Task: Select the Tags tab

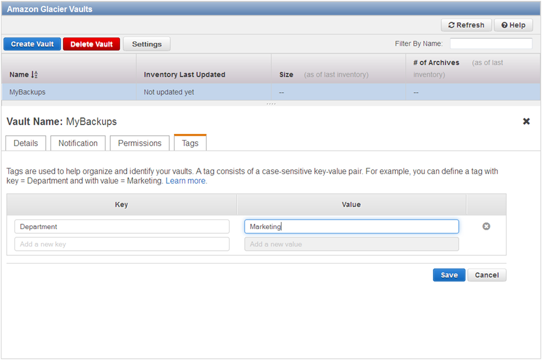Action: [190, 143]
